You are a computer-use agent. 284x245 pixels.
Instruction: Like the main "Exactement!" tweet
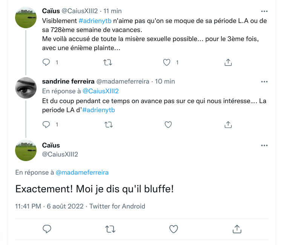[173, 228]
